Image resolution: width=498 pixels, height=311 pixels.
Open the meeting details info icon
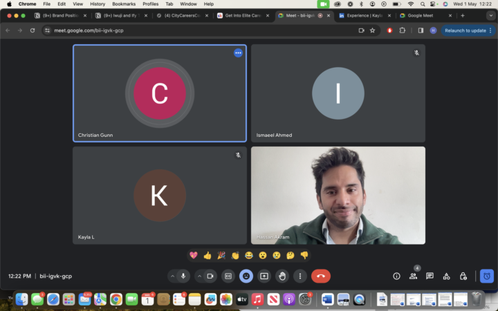tap(396, 276)
